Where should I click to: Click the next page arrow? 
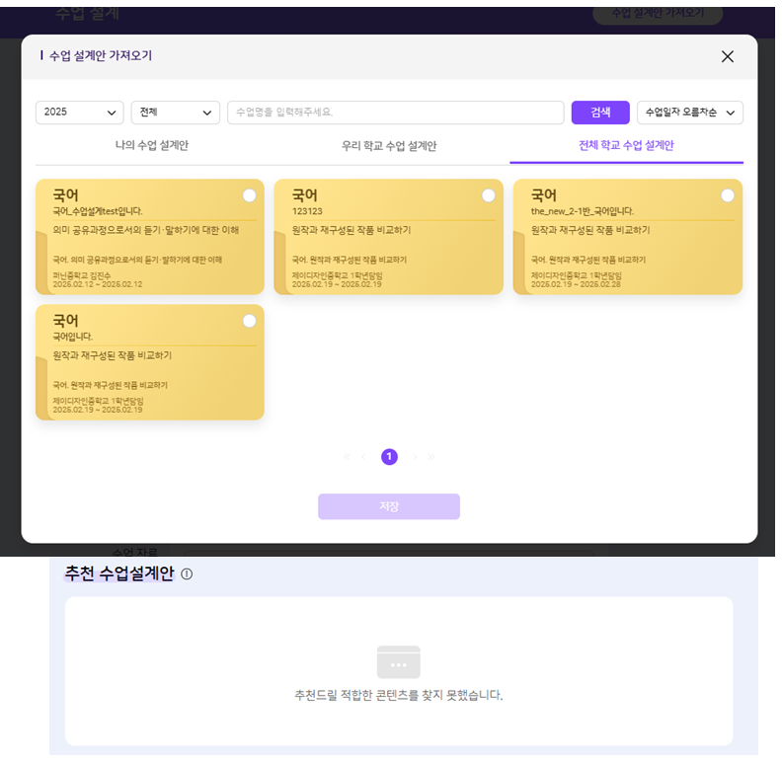click(415, 457)
